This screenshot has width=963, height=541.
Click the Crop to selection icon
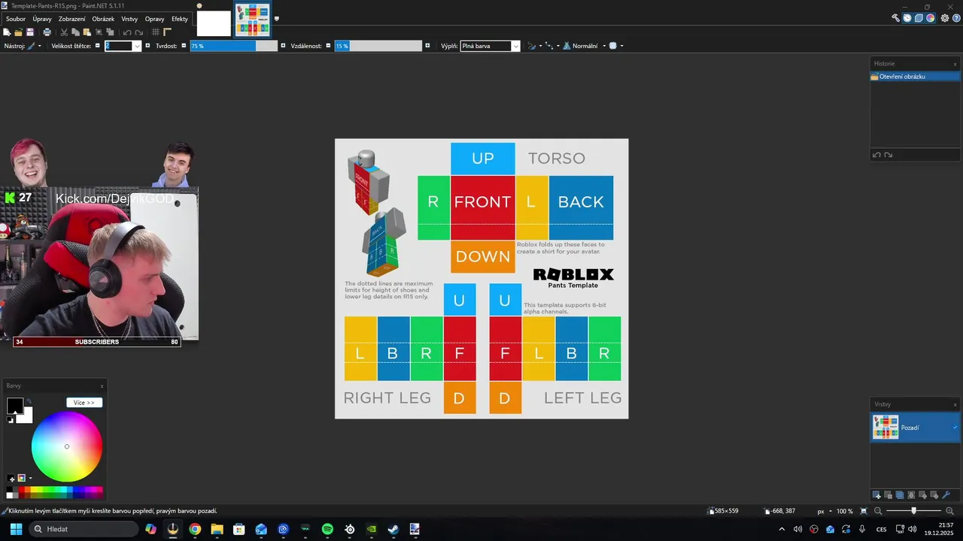tap(99, 32)
